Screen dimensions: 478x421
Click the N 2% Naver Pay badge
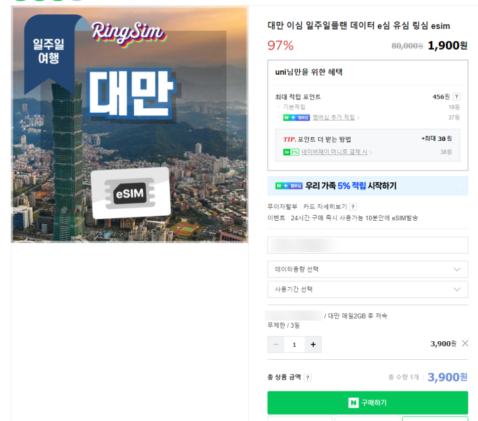(291, 152)
